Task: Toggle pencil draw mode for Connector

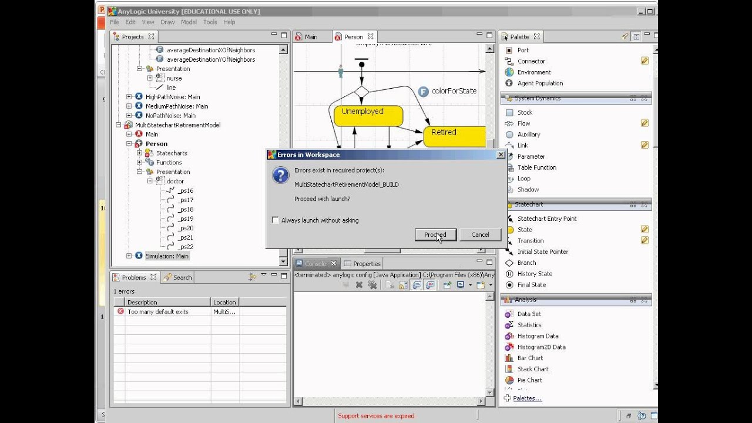Action: [x=644, y=61]
